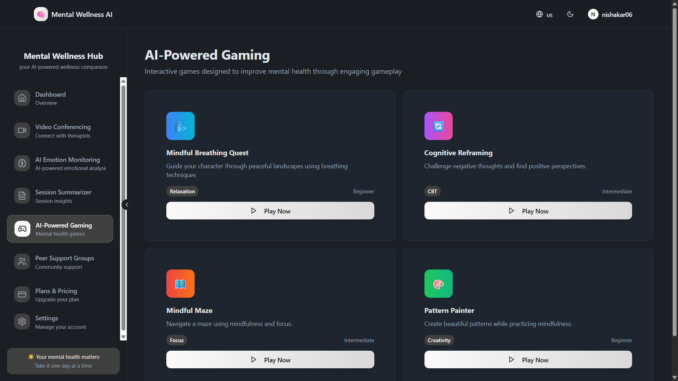This screenshot has width=678, height=381.
Task: Click the sidebar scrollbar down arrow
Action: click(x=123, y=337)
